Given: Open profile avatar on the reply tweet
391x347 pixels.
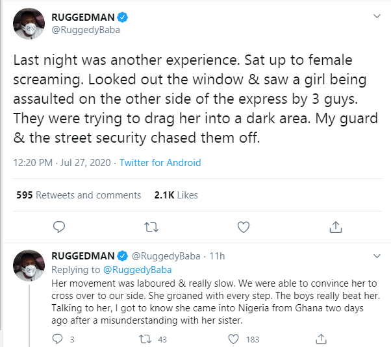Looking at the screenshot, I should pos(27,264).
